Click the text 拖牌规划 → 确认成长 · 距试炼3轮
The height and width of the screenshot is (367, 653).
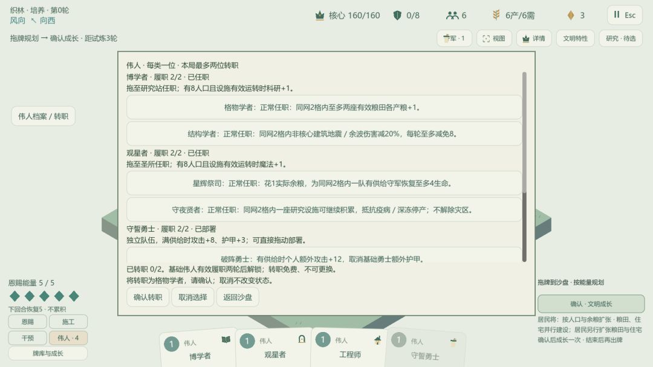(63, 38)
